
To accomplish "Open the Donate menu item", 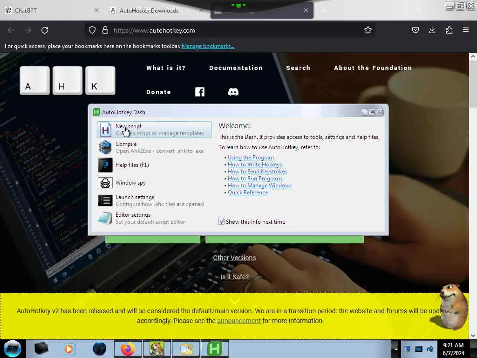I will point(158,92).
